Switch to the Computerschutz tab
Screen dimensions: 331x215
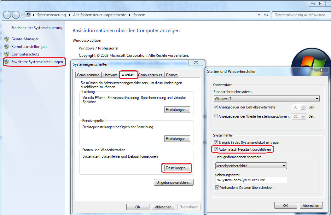[150, 75]
